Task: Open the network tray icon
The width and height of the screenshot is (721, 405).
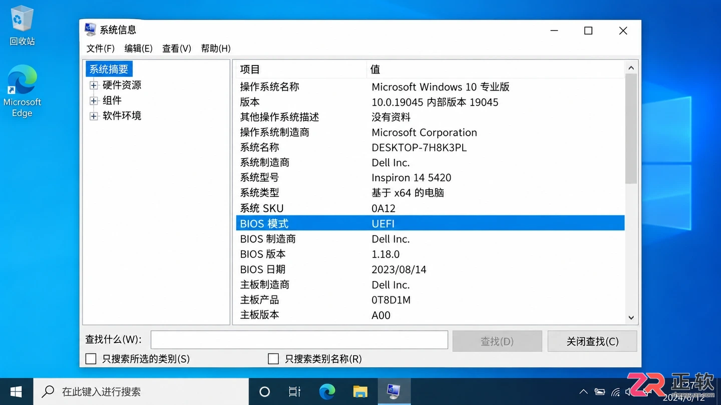Action: (615, 392)
